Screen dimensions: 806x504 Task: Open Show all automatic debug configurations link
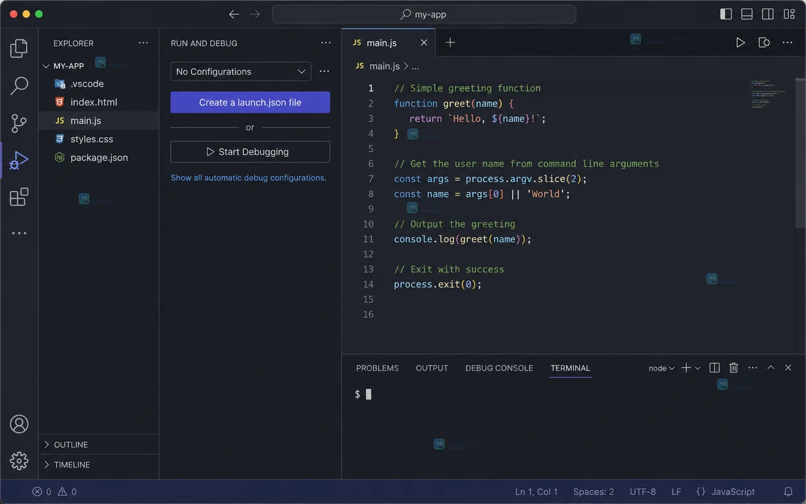tap(248, 178)
